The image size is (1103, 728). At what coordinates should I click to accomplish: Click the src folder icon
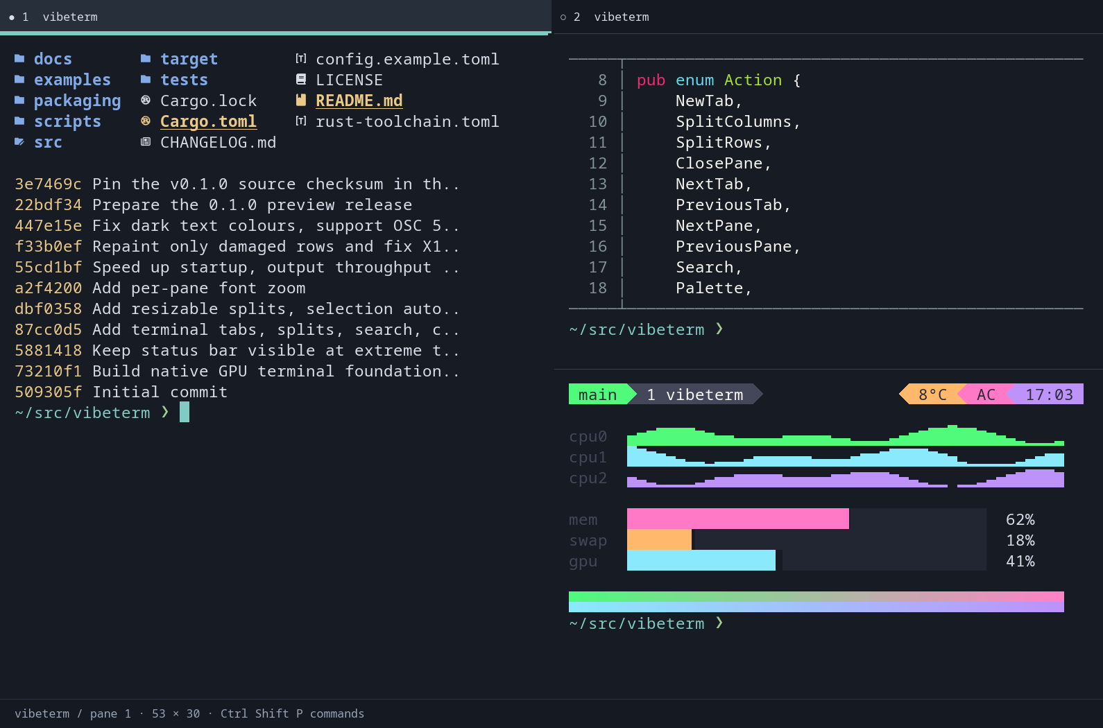[19, 142]
